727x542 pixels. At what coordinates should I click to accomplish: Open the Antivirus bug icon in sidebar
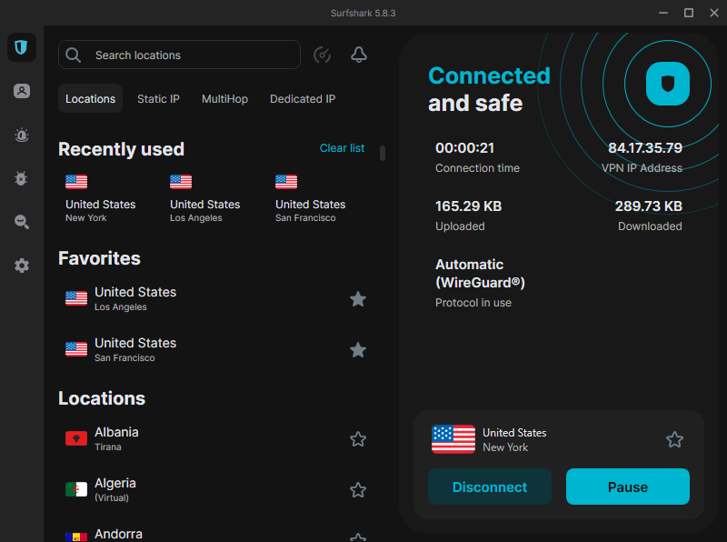coord(21,178)
